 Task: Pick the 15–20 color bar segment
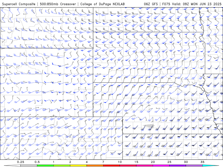click(144, 166)
